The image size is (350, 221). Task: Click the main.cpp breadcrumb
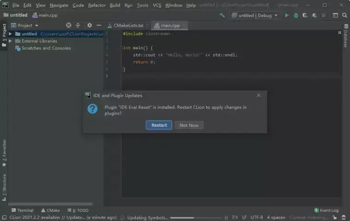(45, 15)
